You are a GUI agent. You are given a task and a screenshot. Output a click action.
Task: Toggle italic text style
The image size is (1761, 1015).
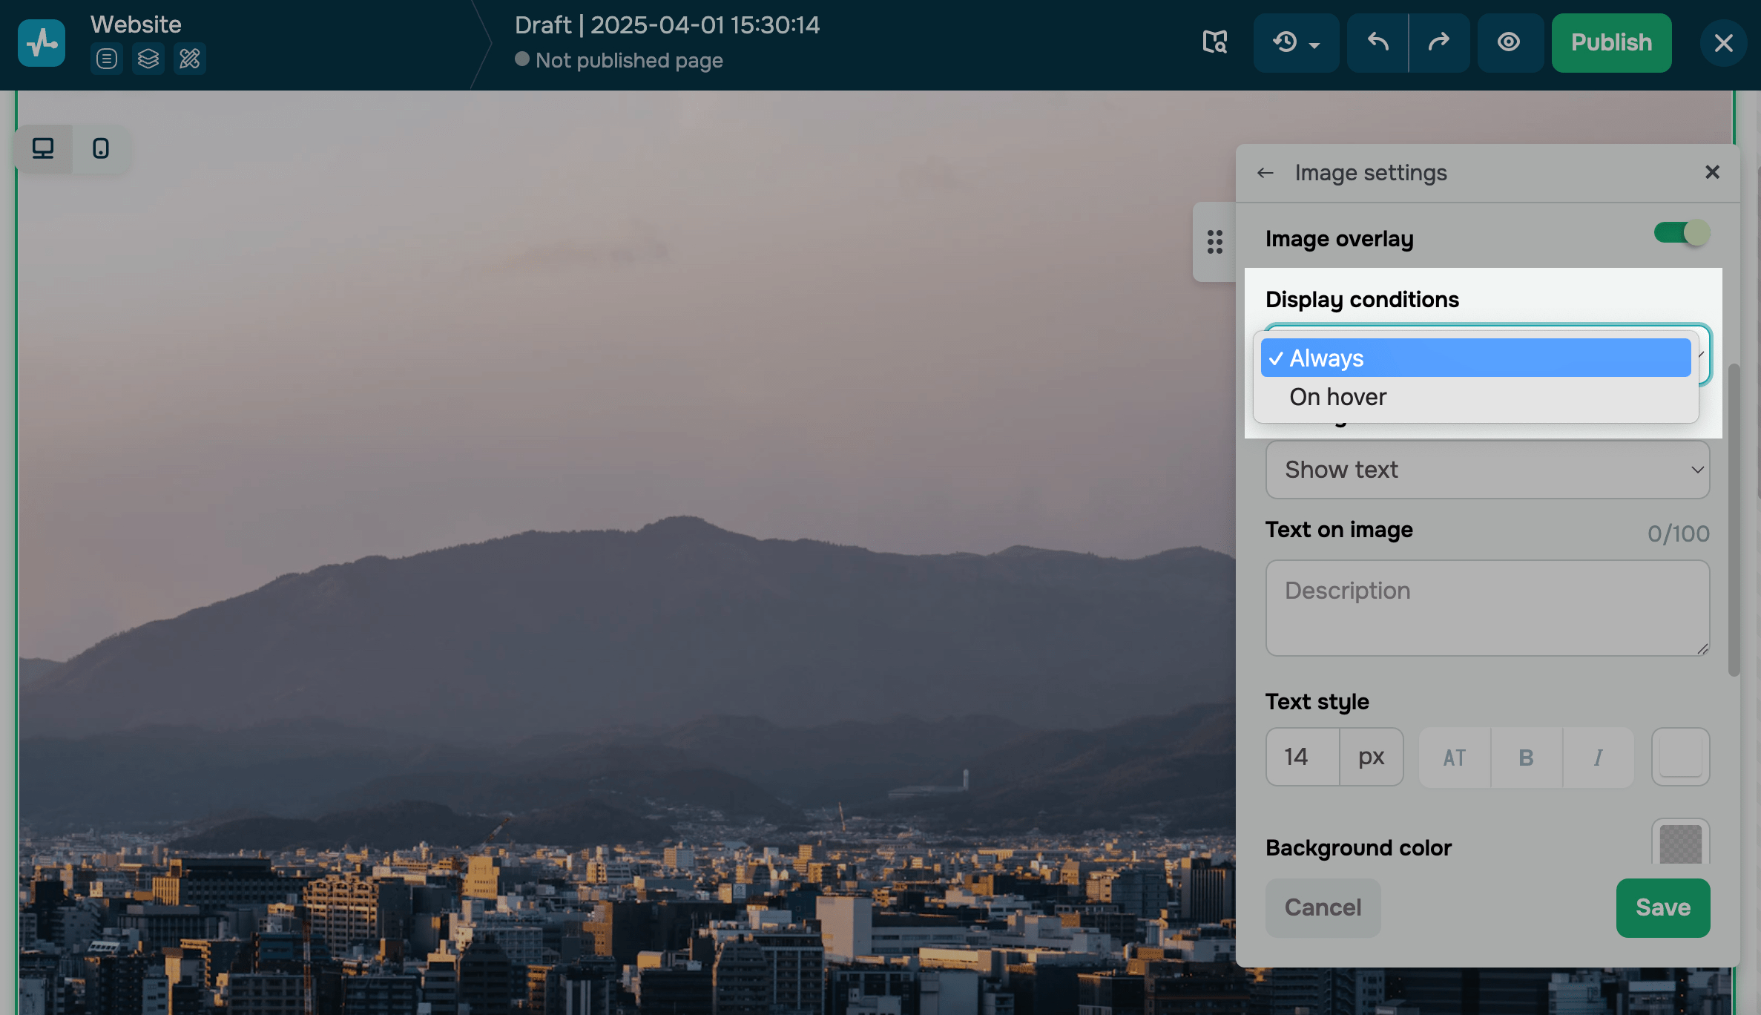coord(1598,758)
